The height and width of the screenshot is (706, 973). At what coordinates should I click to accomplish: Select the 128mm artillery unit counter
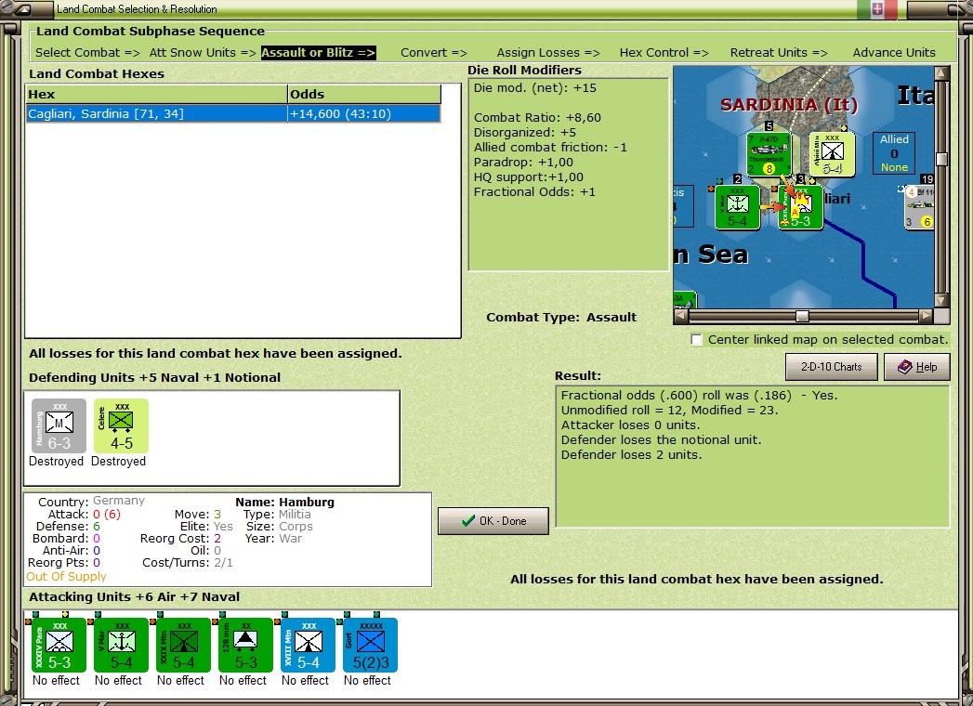[243, 645]
